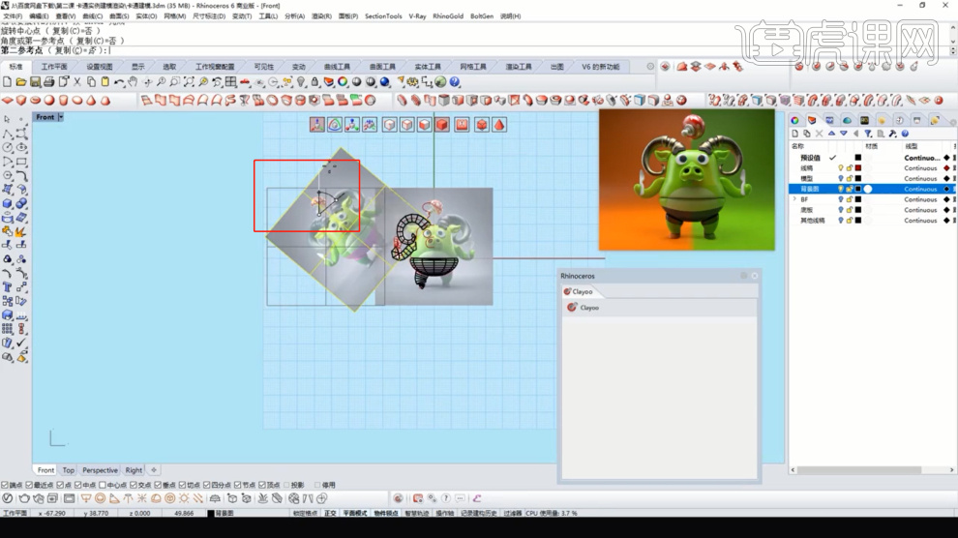
Task: Click the Zoom extents icon
Action: click(189, 82)
